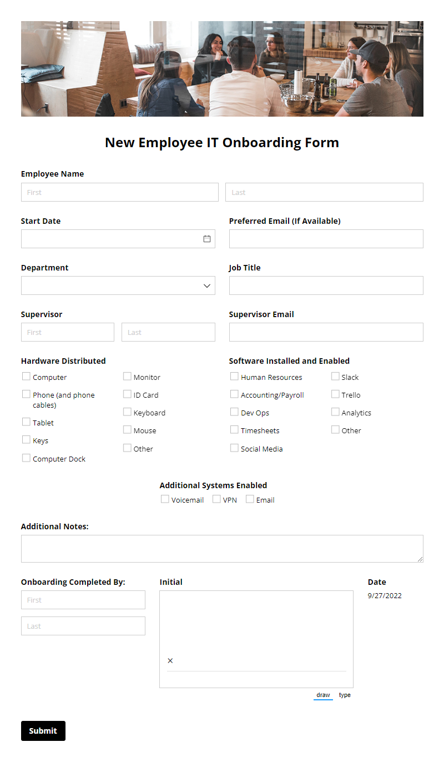This screenshot has height=762, width=444.
Task: Click the Submit button
Action: pos(43,730)
